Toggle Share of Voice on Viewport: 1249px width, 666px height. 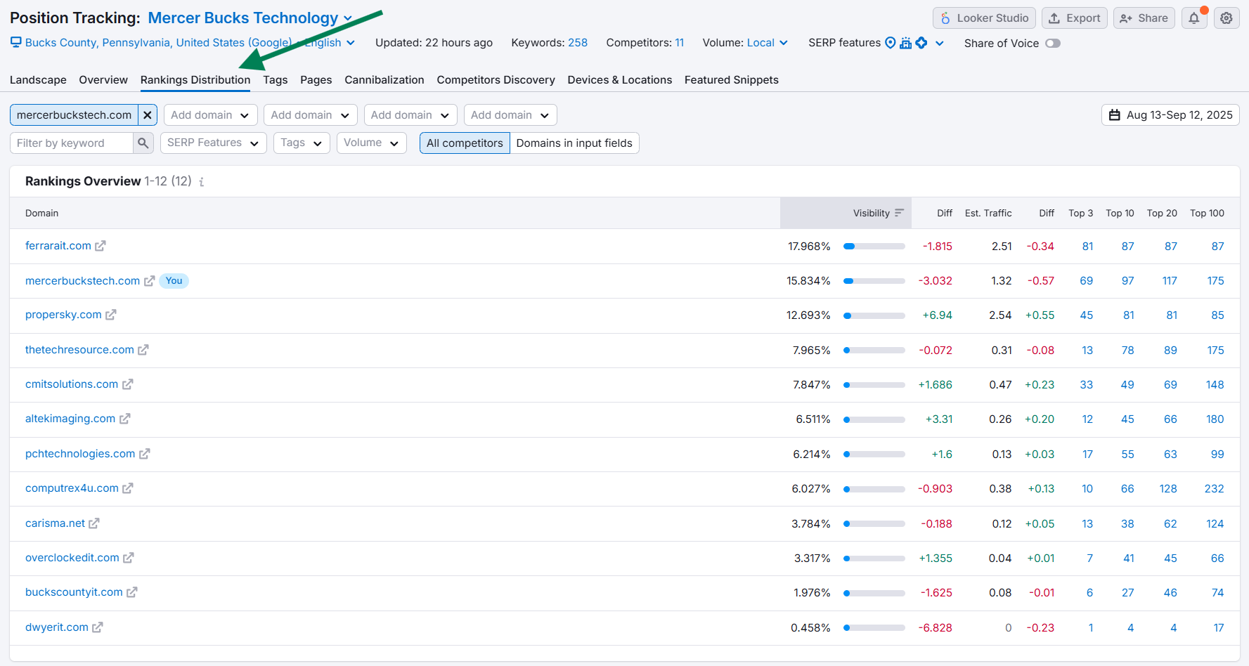tap(1052, 43)
